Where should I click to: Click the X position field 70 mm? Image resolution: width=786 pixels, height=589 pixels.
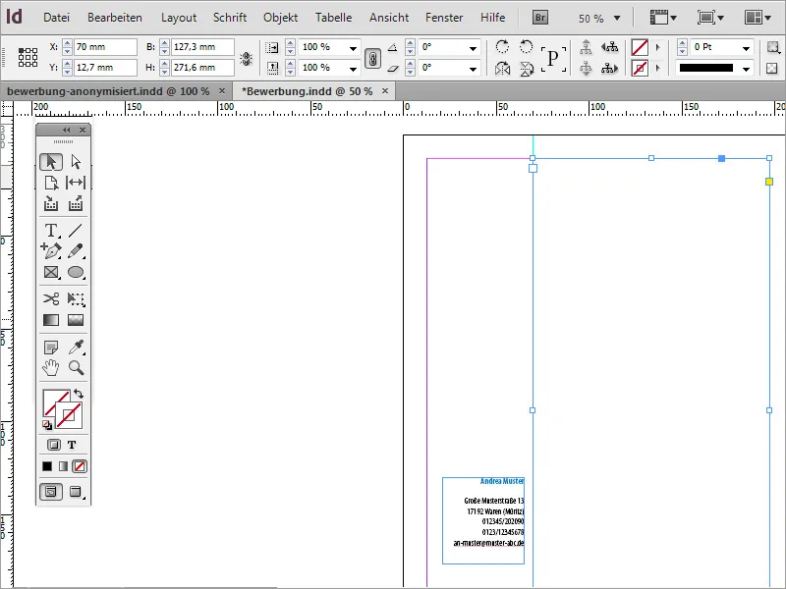tap(105, 47)
